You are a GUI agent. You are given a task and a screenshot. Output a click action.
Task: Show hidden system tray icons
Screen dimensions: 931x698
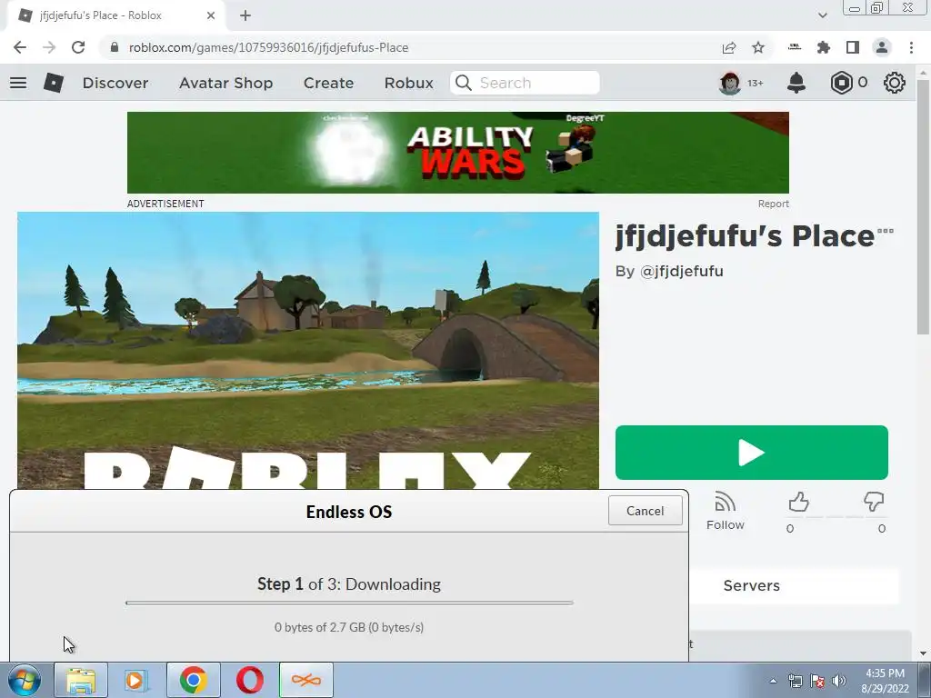pyautogui.click(x=773, y=681)
